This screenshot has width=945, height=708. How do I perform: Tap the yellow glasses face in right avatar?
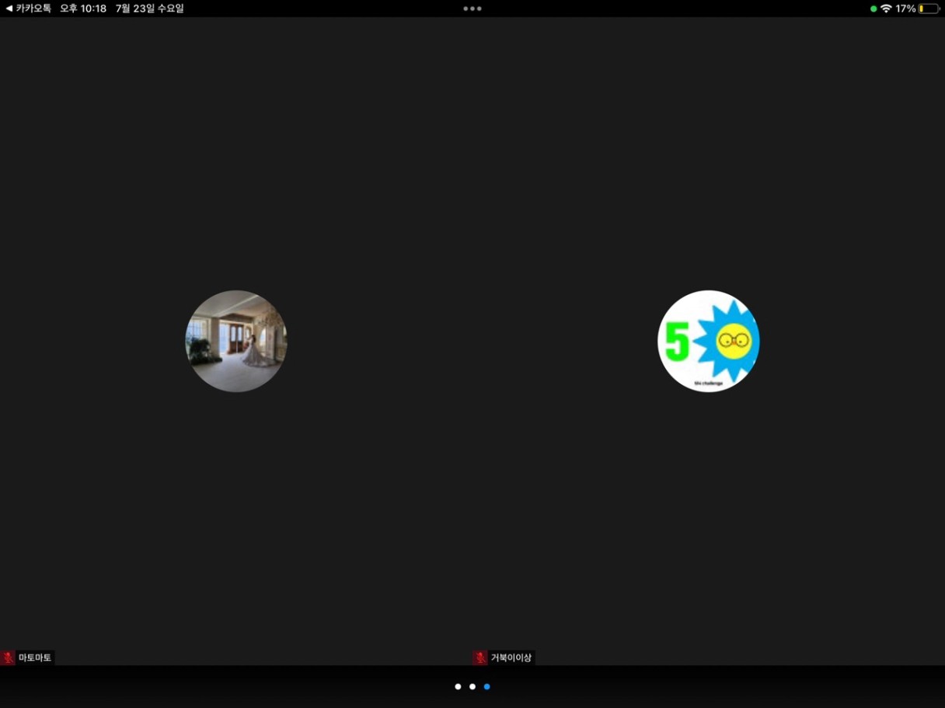coord(734,342)
